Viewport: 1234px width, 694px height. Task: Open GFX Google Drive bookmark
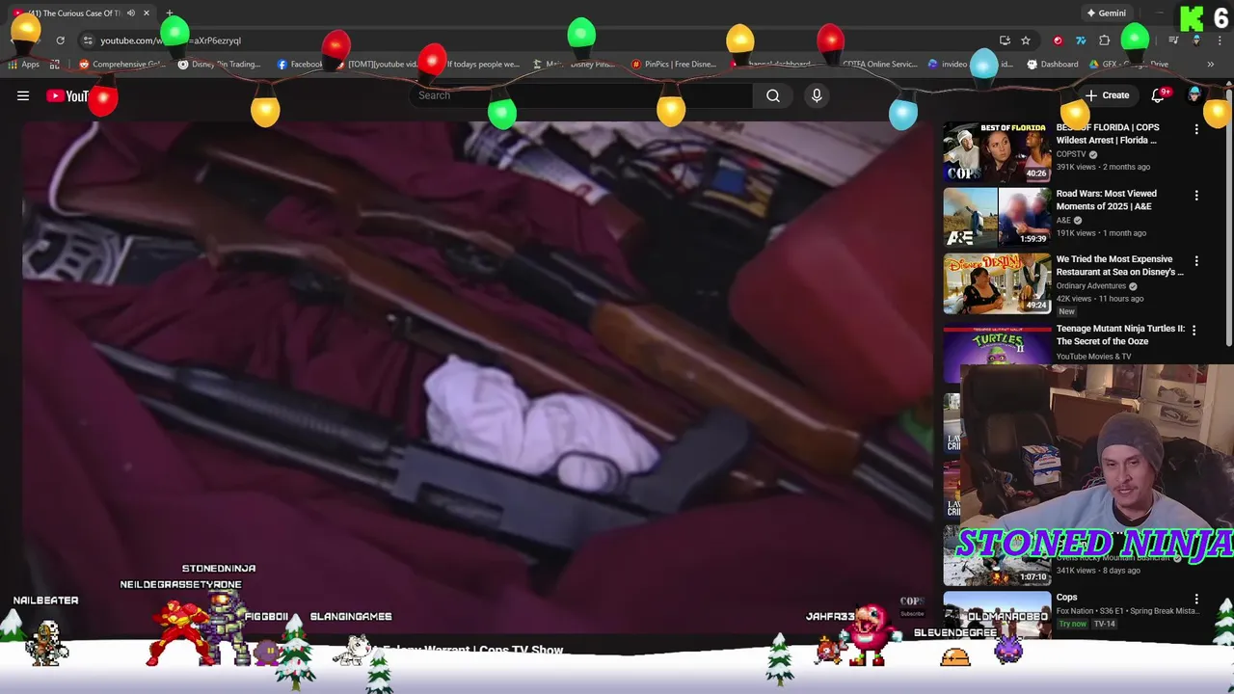(x=1129, y=65)
